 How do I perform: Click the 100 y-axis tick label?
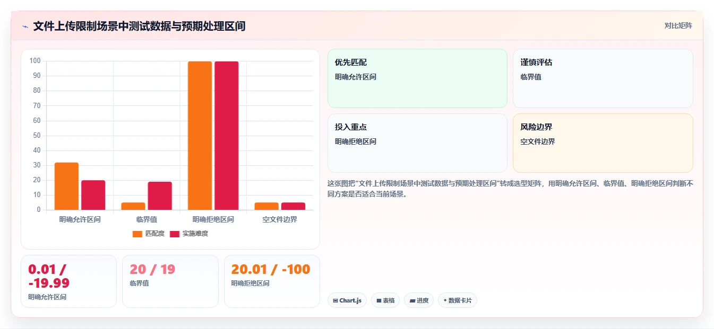tap(35, 61)
